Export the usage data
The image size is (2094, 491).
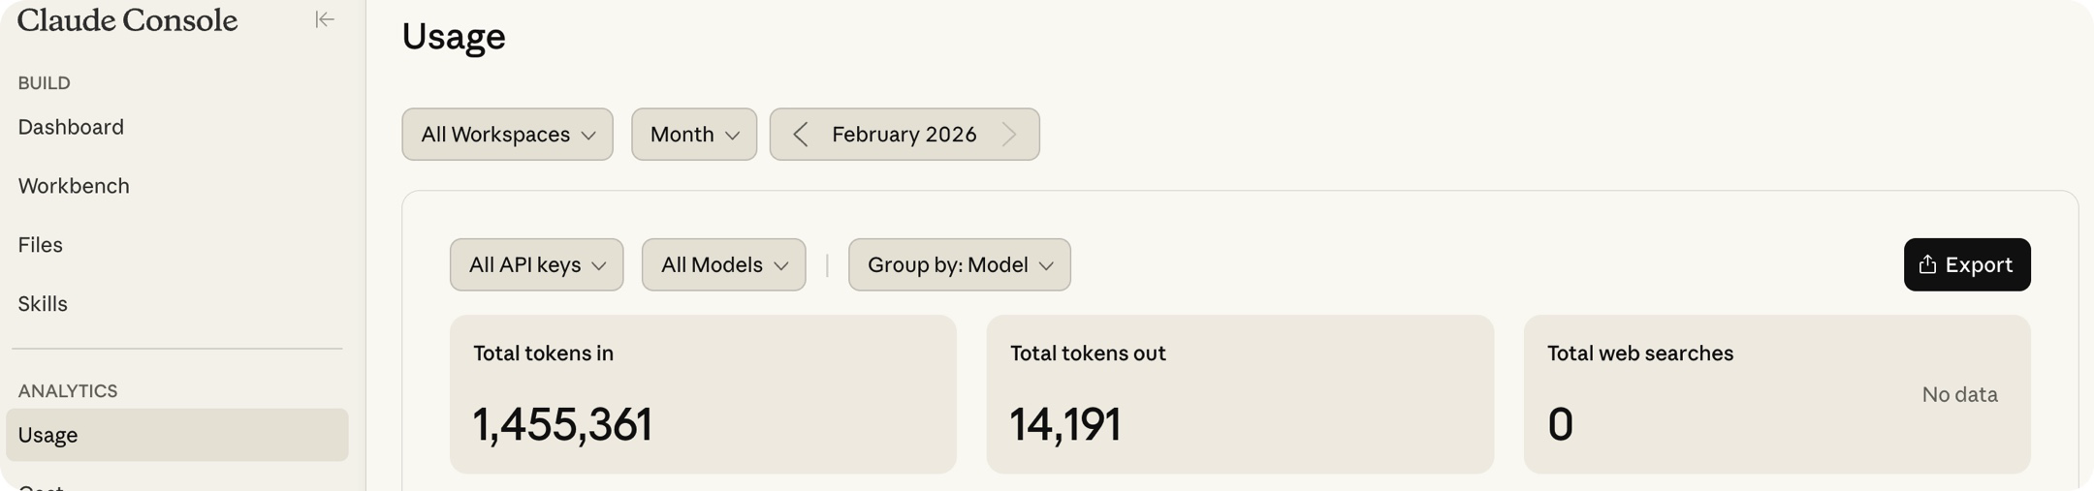[x=1966, y=264]
